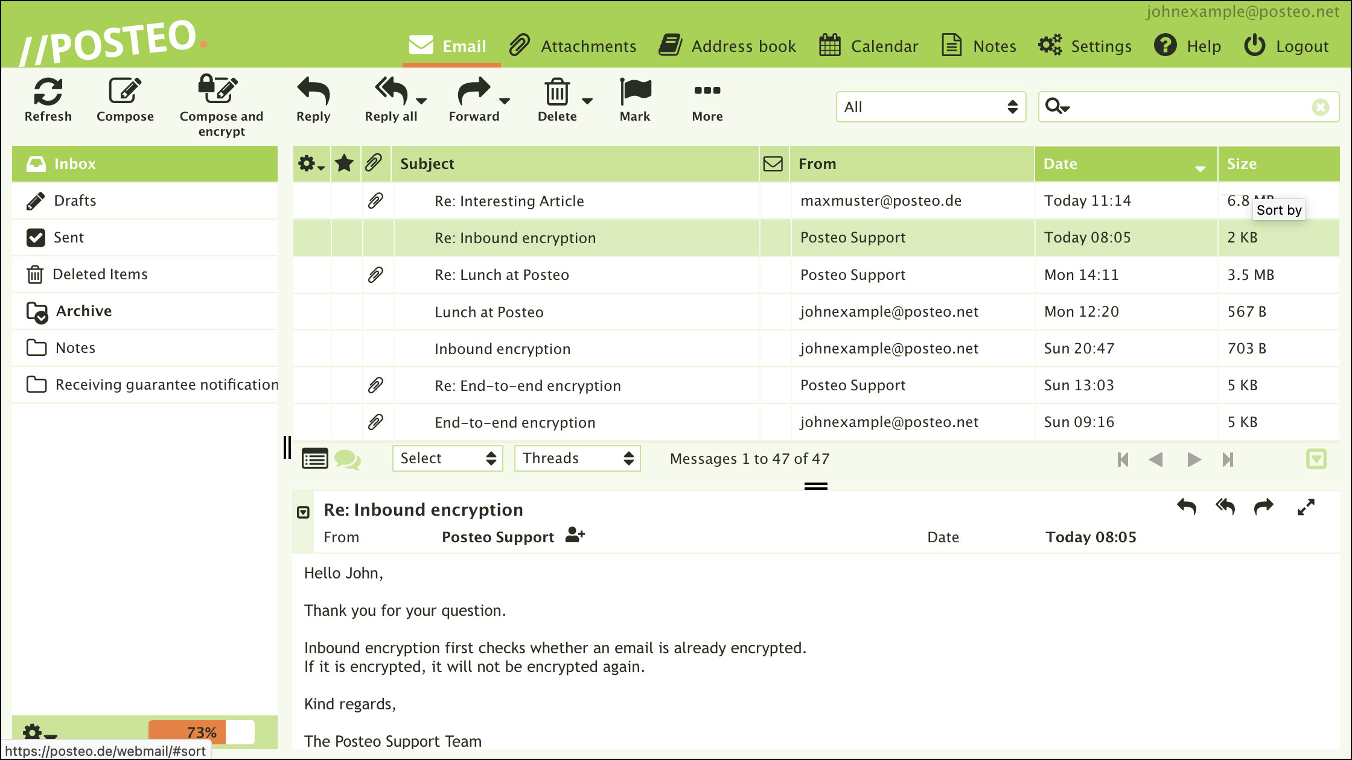Click the star flag column header
The height and width of the screenshot is (760, 1352).
click(x=344, y=163)
